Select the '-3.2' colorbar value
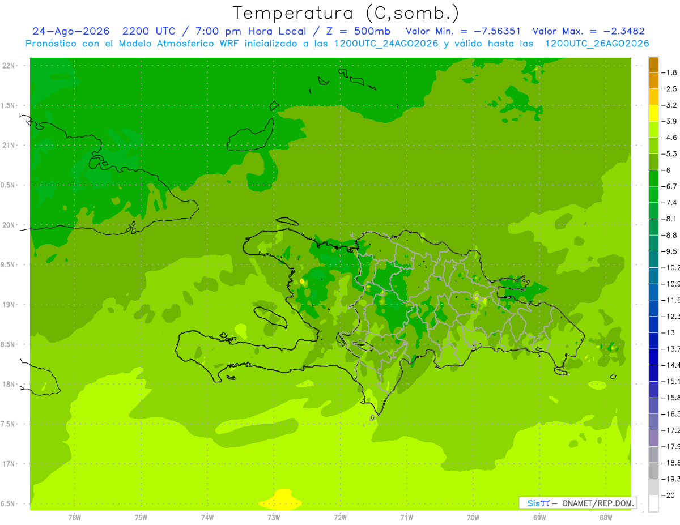 tap(669, 105)
